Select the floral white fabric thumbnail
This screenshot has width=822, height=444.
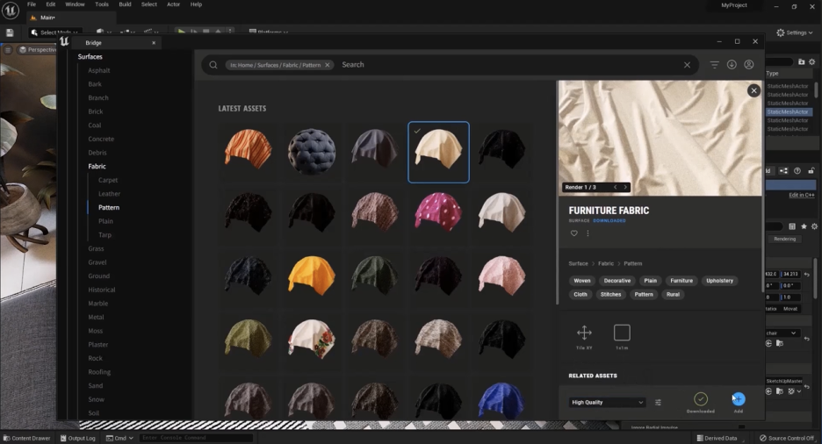coord(312,338)
